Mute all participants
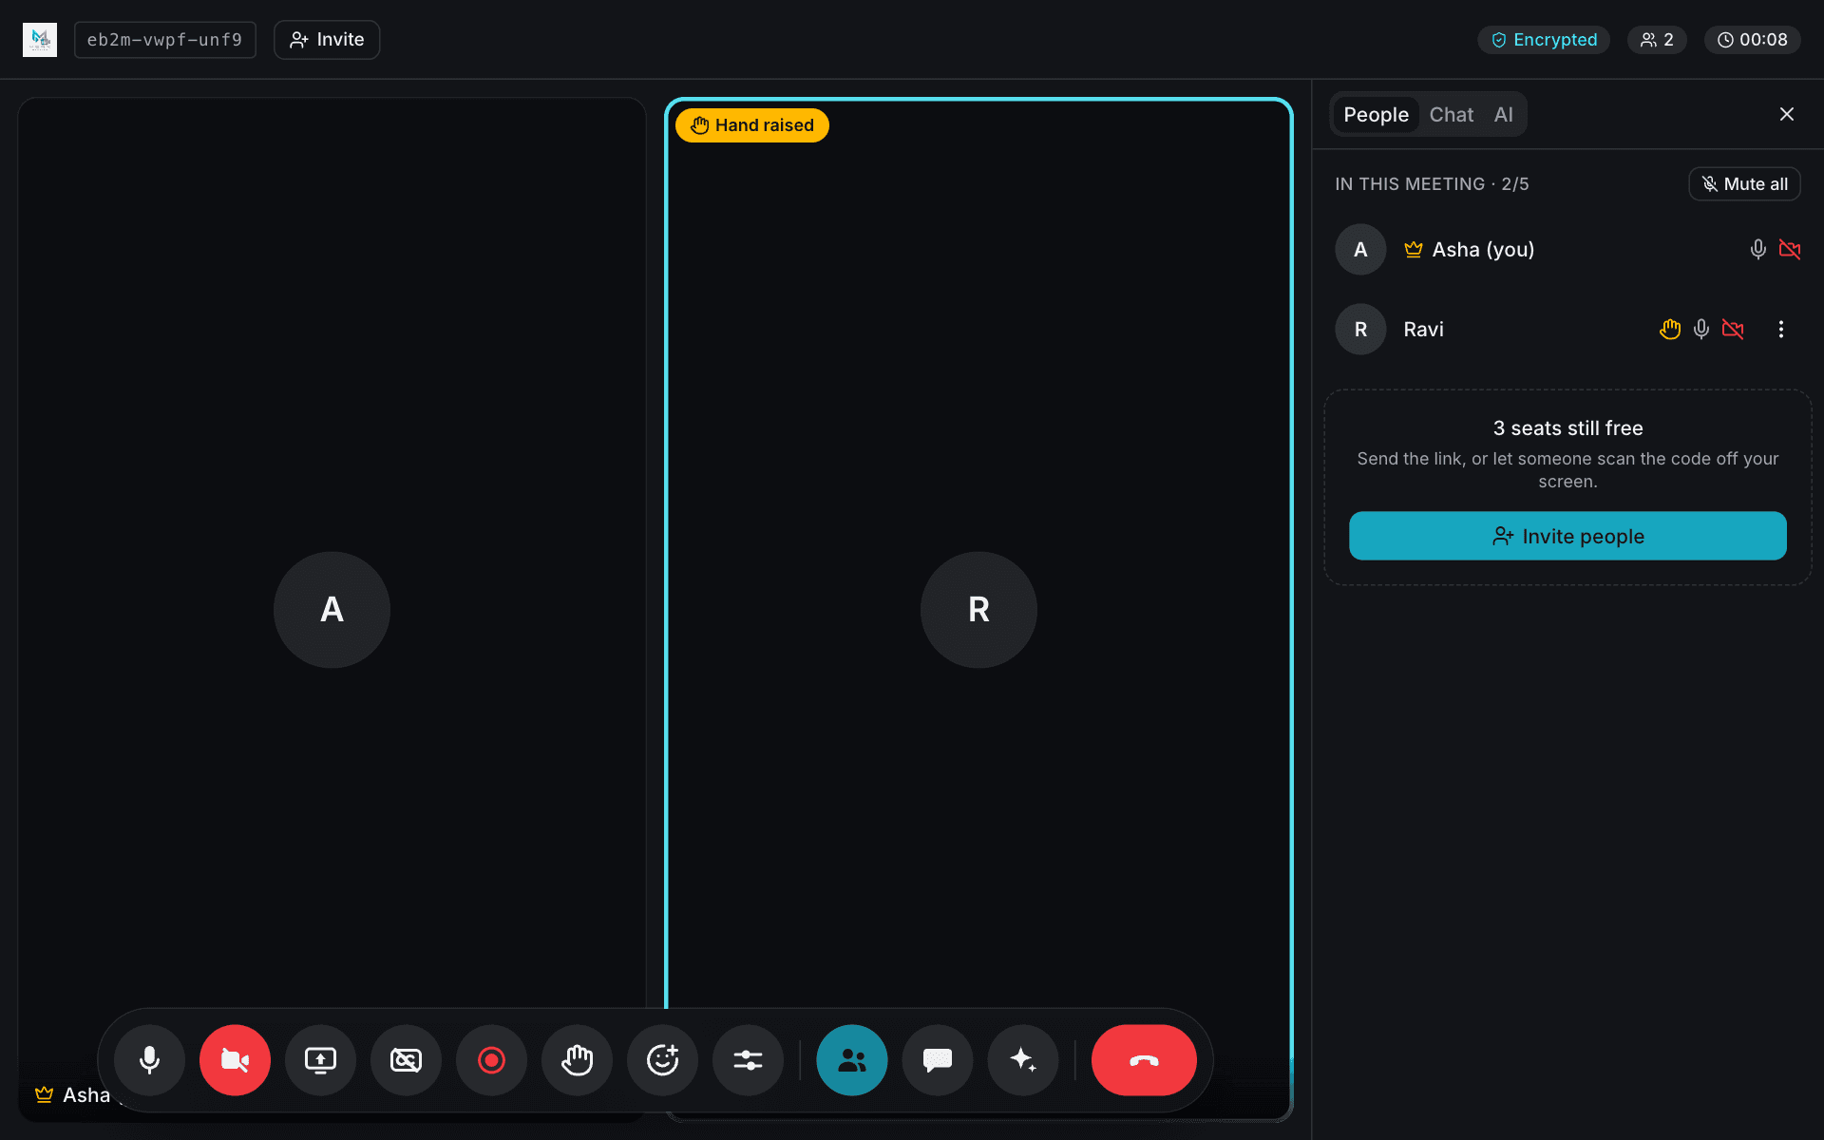Viewport: 1824px width, 1140px height. click(1744, 184)
